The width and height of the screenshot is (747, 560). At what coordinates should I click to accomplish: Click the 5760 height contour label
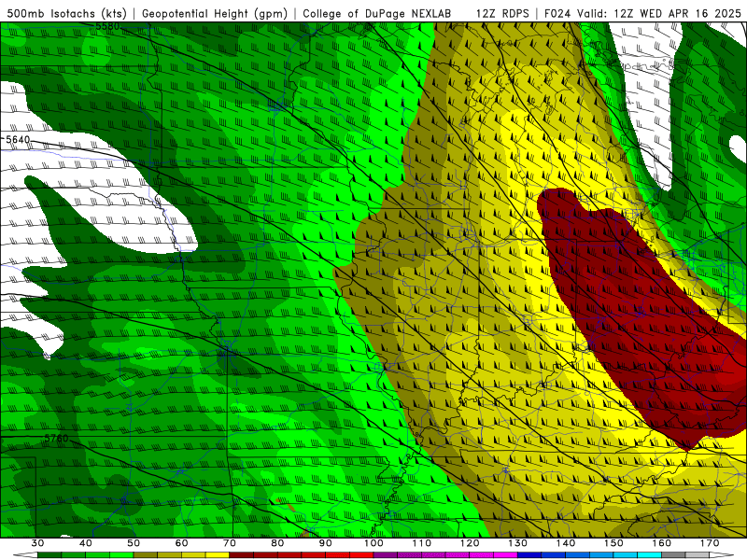pyautogui.click(x=56, y=438)
